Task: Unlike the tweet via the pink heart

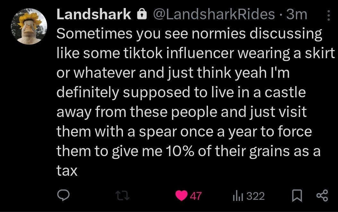Action: tap(182, 196)
